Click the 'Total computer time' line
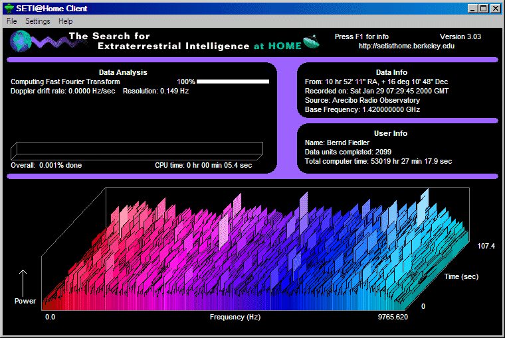This screenshot has width=505, height=338. click(379, 161)
